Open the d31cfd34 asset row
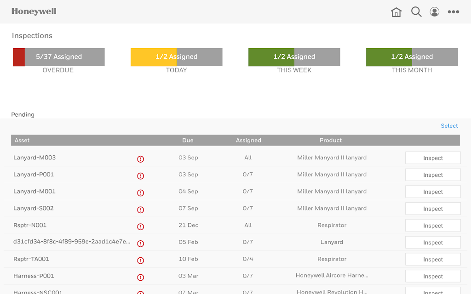The image size is (471, 294). 232,243
